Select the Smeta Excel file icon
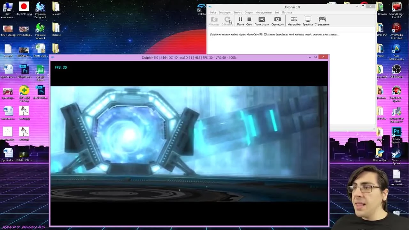The height and width of the screenshot is (230, 409). [x=40, y=51]
